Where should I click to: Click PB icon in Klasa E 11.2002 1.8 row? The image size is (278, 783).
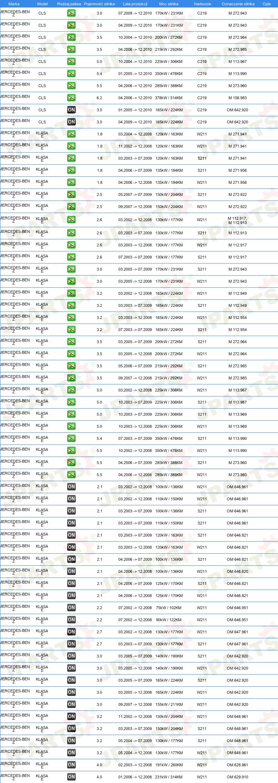(71, 146)
